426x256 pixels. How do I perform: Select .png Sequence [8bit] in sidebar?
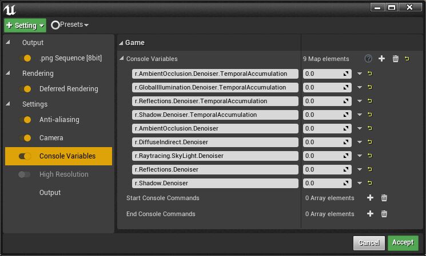[71, 58]
